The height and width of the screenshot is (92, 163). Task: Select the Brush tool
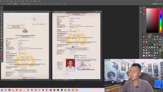click(x=2, y=25)
